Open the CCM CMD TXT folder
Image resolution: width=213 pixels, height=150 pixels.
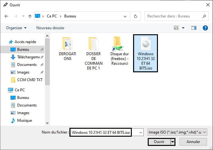[27, 80]
